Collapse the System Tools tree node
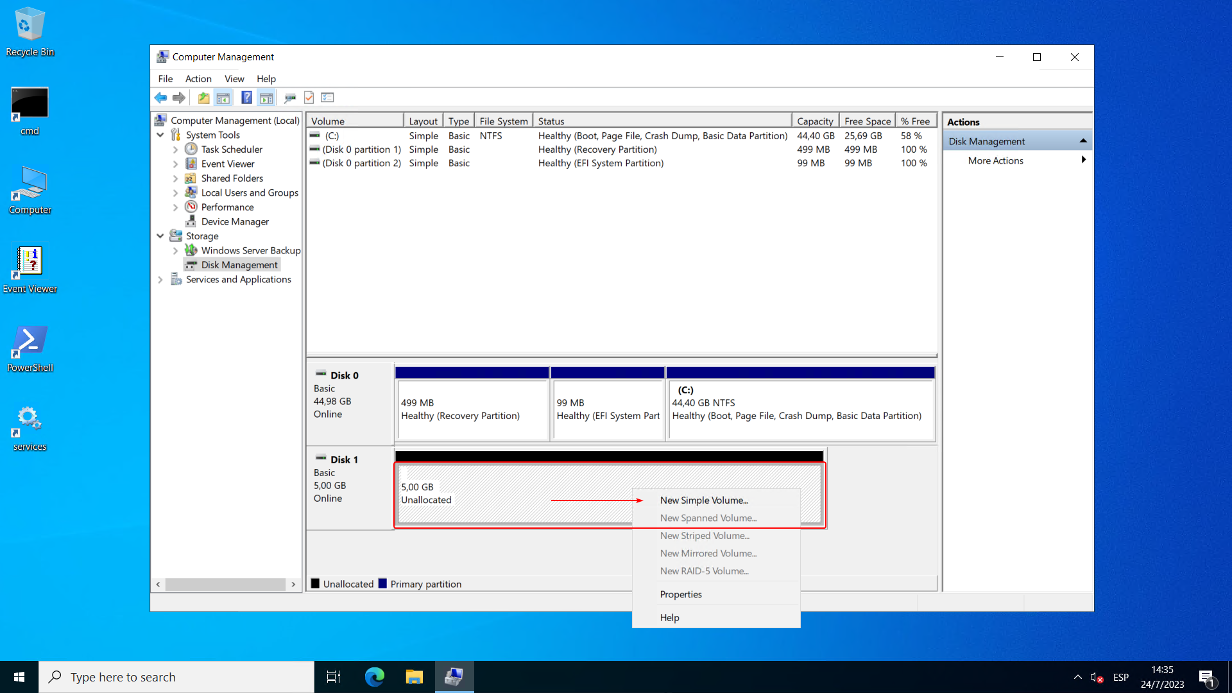Screen dimensions: 1232x693 point(160,135)
